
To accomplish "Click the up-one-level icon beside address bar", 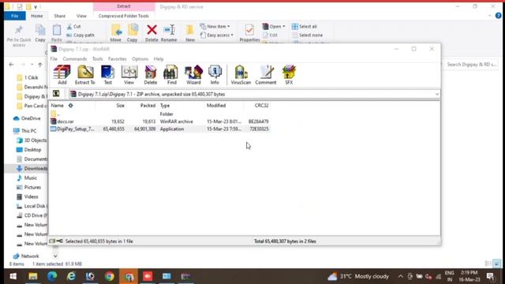I will click(x=56, y=94).
